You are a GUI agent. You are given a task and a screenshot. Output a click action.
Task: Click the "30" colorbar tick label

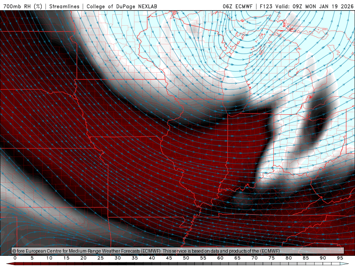pos(118,258)
